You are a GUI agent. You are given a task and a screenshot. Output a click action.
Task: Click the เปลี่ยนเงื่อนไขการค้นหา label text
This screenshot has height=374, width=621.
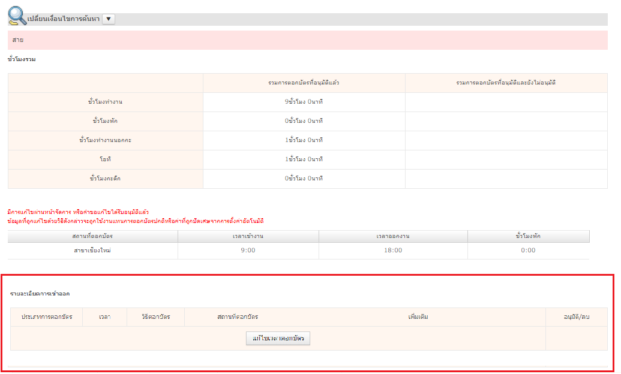[64, 20]
